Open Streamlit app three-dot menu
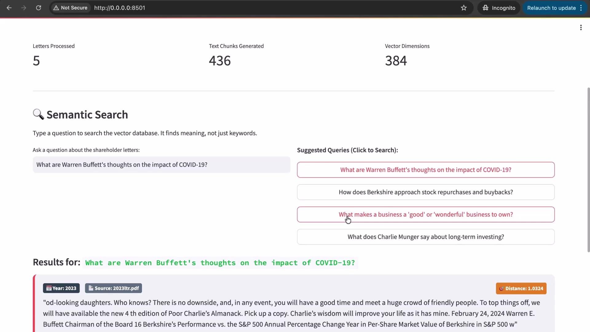Screen dimensions: 590x332 point(581,27)
